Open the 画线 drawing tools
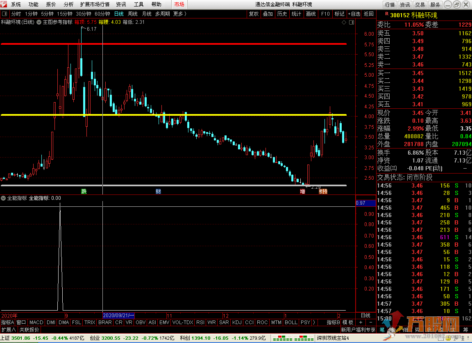The width and height of the screenshot is (472, 343). tap(311, 14)
